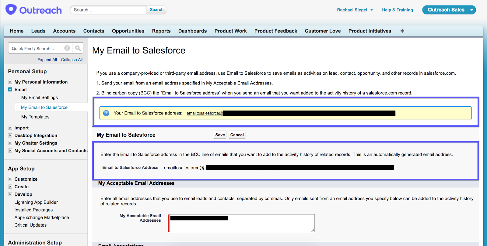The width and height of the screenshot is (487, 246).
Task: Click the blue info icon beside Email to Salesforce address
Action: (x=106, y=113)
